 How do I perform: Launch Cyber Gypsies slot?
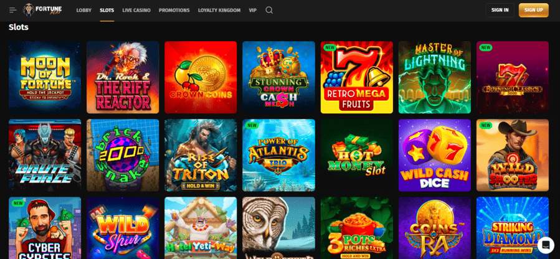45,228
